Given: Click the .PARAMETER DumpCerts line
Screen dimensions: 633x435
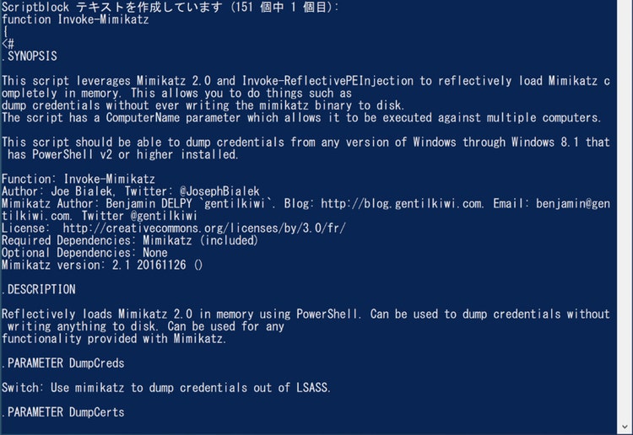Looking at the screenshot, I should 63,412.
